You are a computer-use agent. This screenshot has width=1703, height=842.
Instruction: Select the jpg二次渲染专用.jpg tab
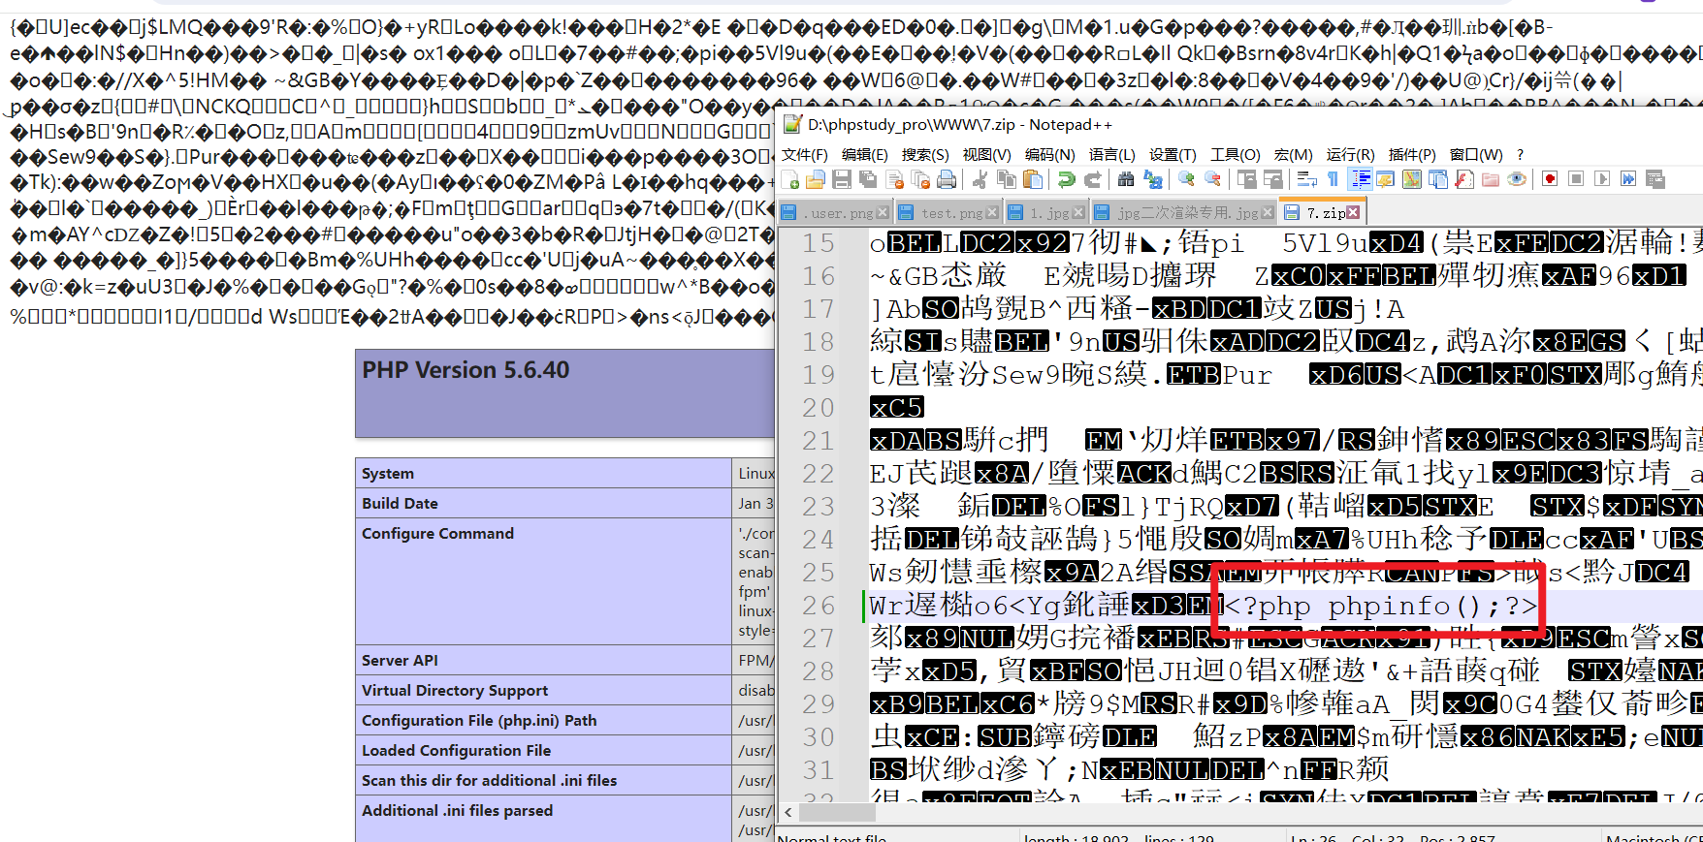(1186, 212)
